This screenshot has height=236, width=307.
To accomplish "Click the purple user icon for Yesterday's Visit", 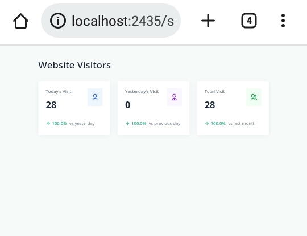I will (x=175, y=97).
